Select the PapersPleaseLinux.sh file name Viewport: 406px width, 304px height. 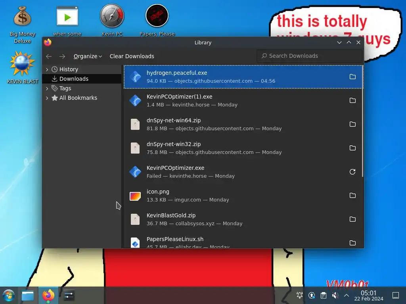tap(175, 239)
